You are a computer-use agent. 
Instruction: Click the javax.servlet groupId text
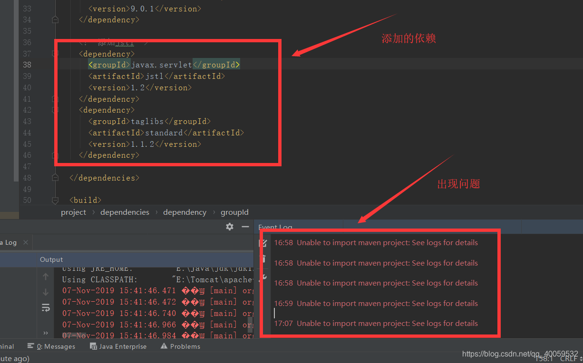pos(161,65)
